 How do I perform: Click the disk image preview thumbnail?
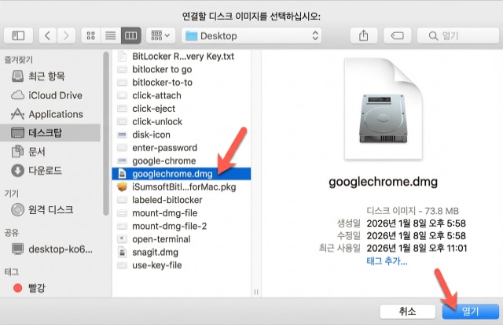click(x=383, y=109)
